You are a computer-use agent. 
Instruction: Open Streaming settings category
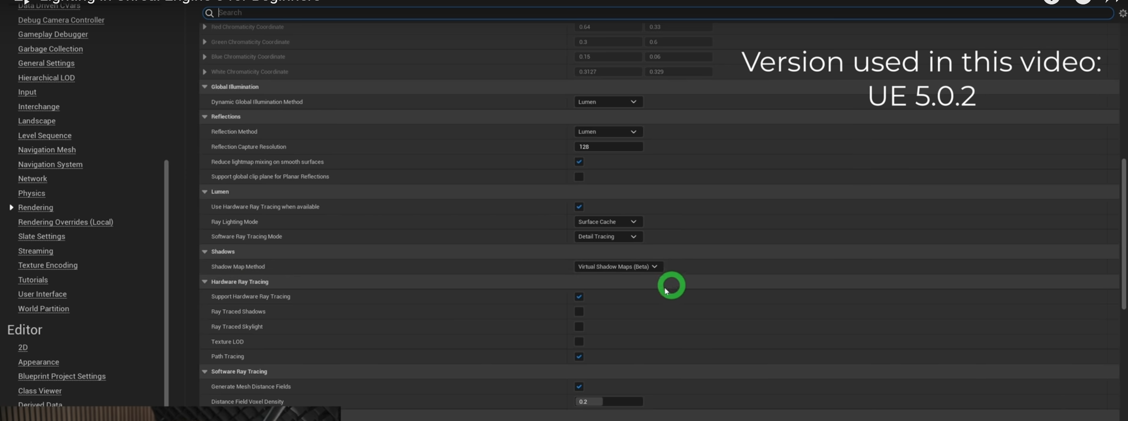[36, 251]
